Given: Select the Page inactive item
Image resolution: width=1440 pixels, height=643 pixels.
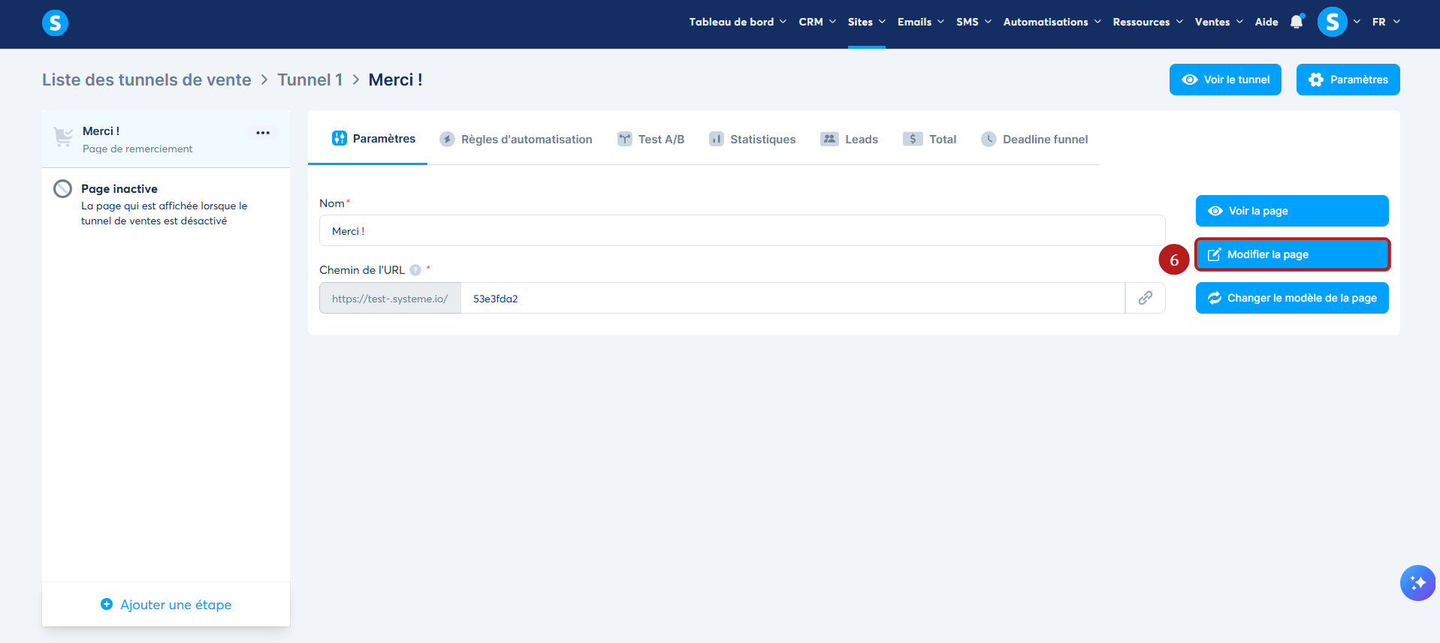Looking at the screenshot, I should (166, 203).
